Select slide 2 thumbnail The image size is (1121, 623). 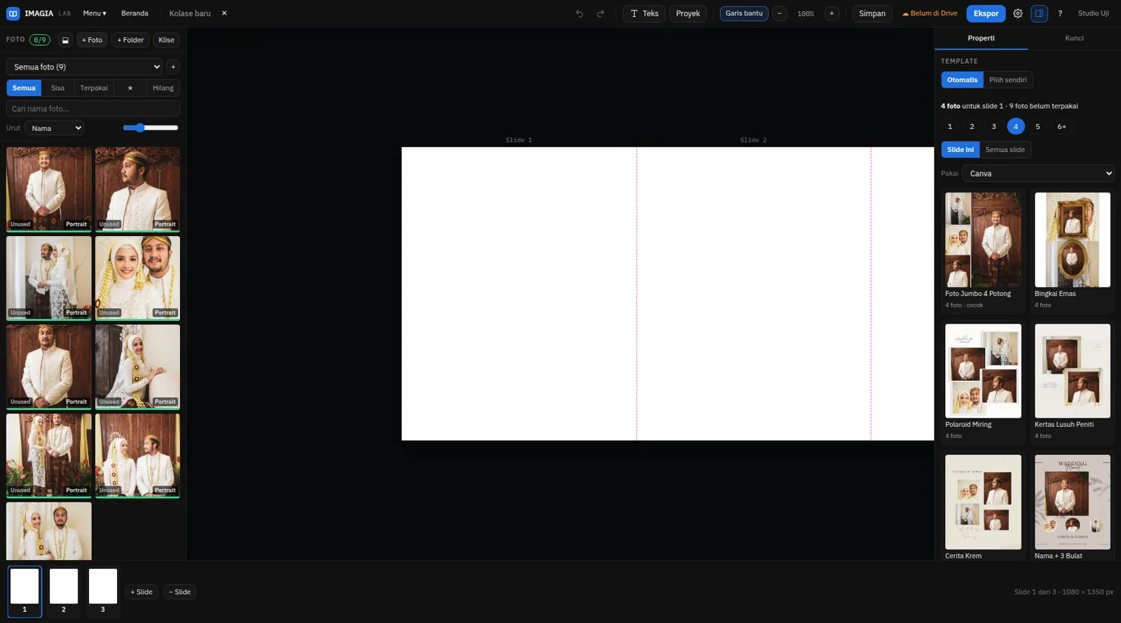pos(64,591)
